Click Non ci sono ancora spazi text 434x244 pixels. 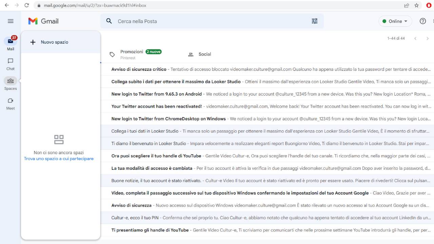pyautogui.click(x=59, y=152)
